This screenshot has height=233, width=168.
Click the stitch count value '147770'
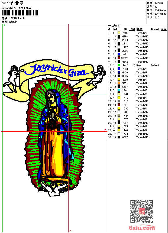tap(159, 3)
